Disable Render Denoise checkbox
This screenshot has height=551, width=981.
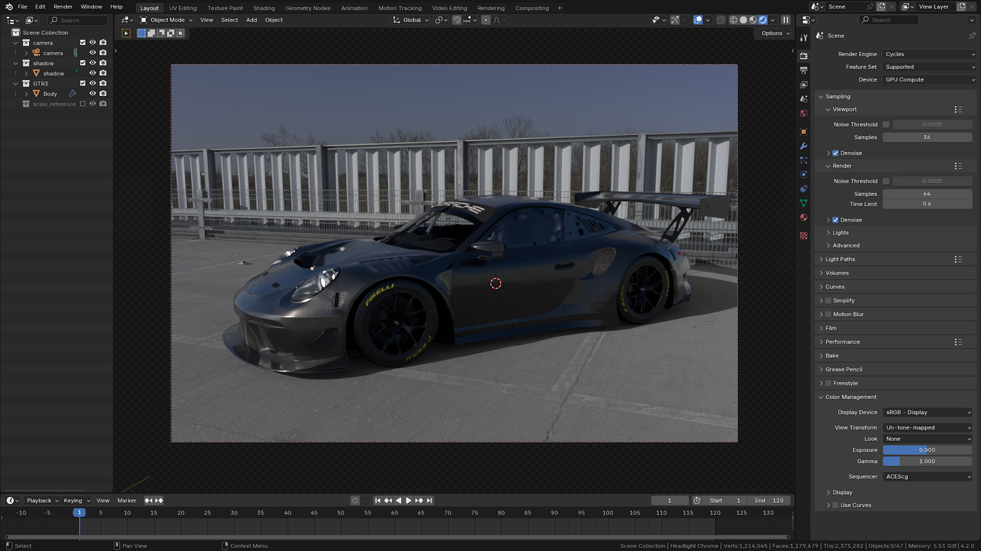835,220
